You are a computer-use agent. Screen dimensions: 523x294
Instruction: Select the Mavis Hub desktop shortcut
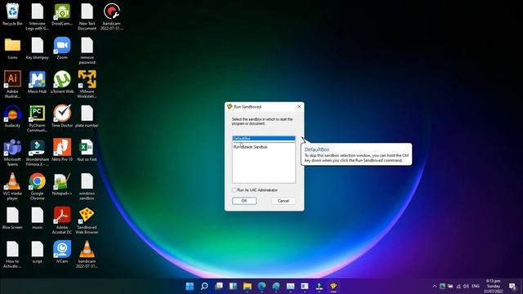(x=37, y=82)
